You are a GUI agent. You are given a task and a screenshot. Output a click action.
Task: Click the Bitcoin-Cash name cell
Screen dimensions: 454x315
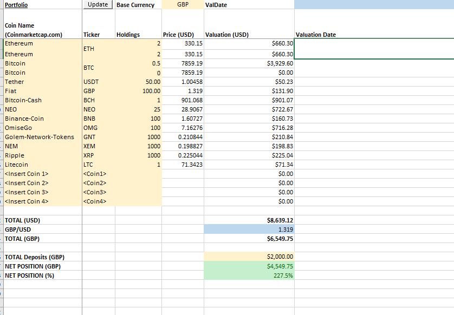point(43,100)
